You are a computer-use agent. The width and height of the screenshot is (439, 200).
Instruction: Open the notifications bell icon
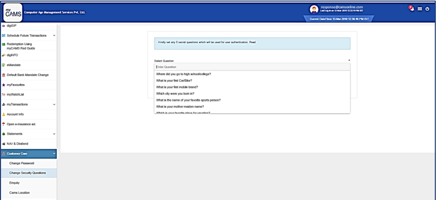(x=411, y=8)
